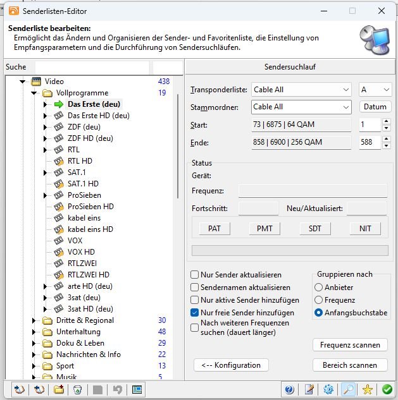Focus the Suche search field
This screenshot has width=398, height=400.
[x=92, y=67]
